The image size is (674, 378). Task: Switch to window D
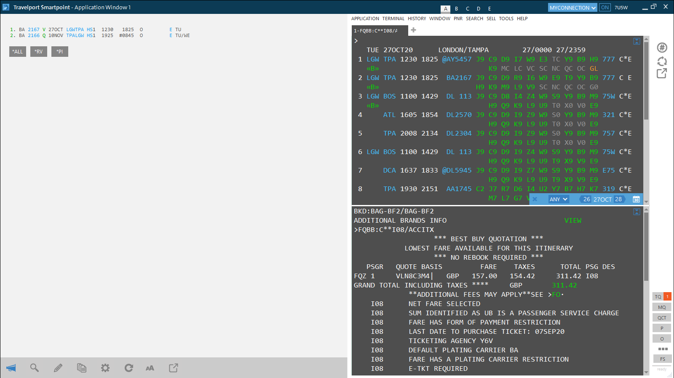click(x=479, y=8)
